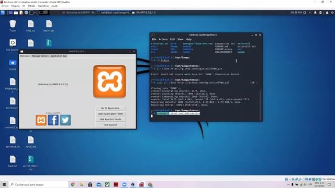Open the Windows notification center icon

click(x=329, y=184)
